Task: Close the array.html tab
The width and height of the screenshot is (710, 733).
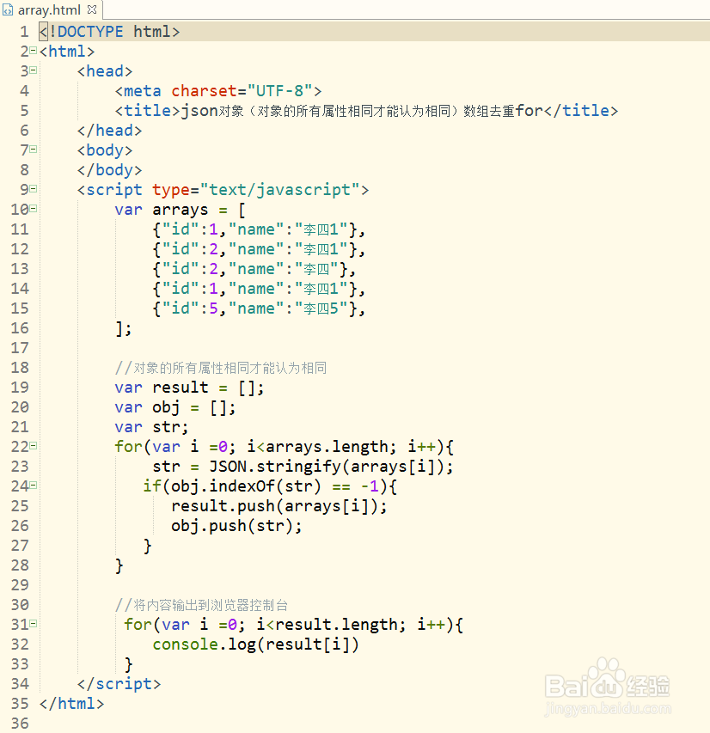Action: click(x=92, y=9)
